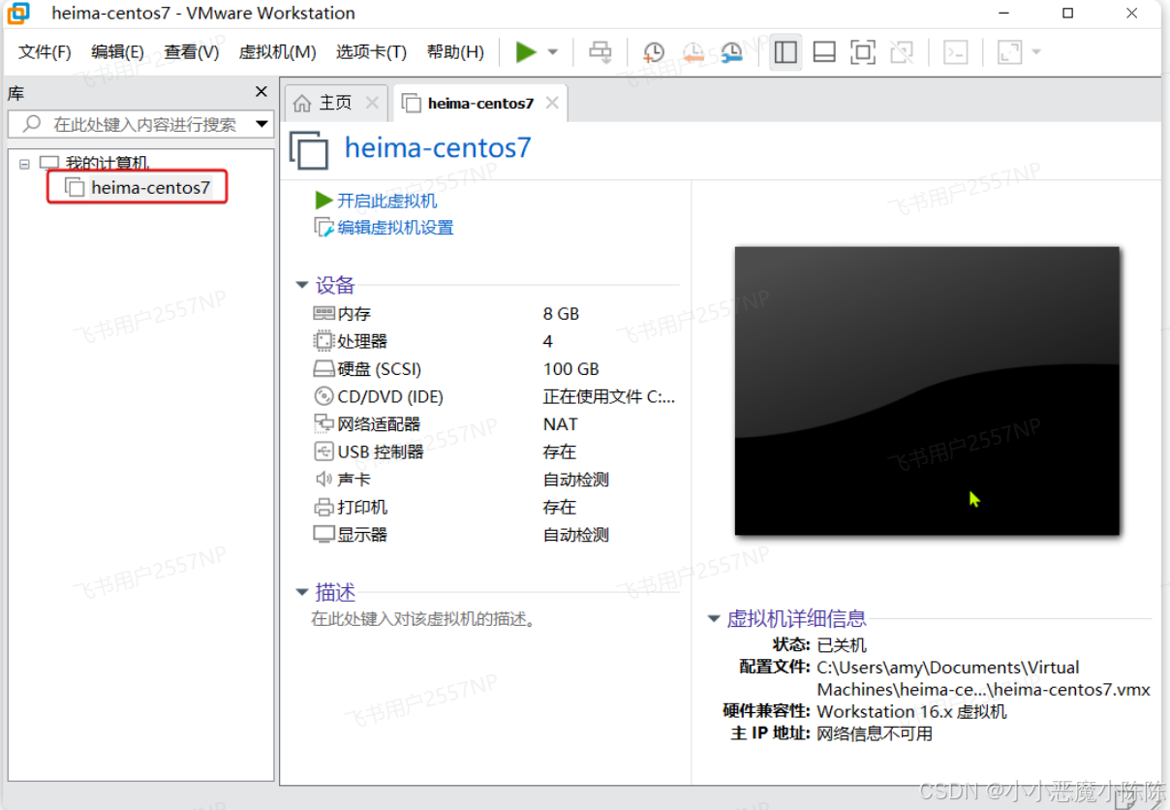Click the 处理器 device row
This screenshot has height=810, width=1170.
(x=495, y=341)
